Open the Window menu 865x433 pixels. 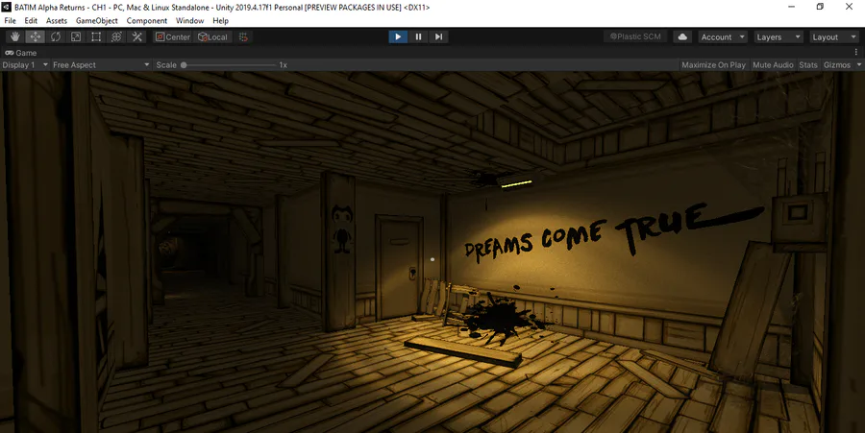click(x=189, y=21)
